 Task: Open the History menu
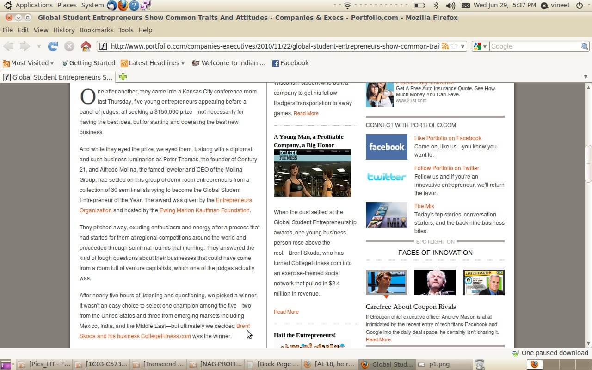click(x=64, y=30)
